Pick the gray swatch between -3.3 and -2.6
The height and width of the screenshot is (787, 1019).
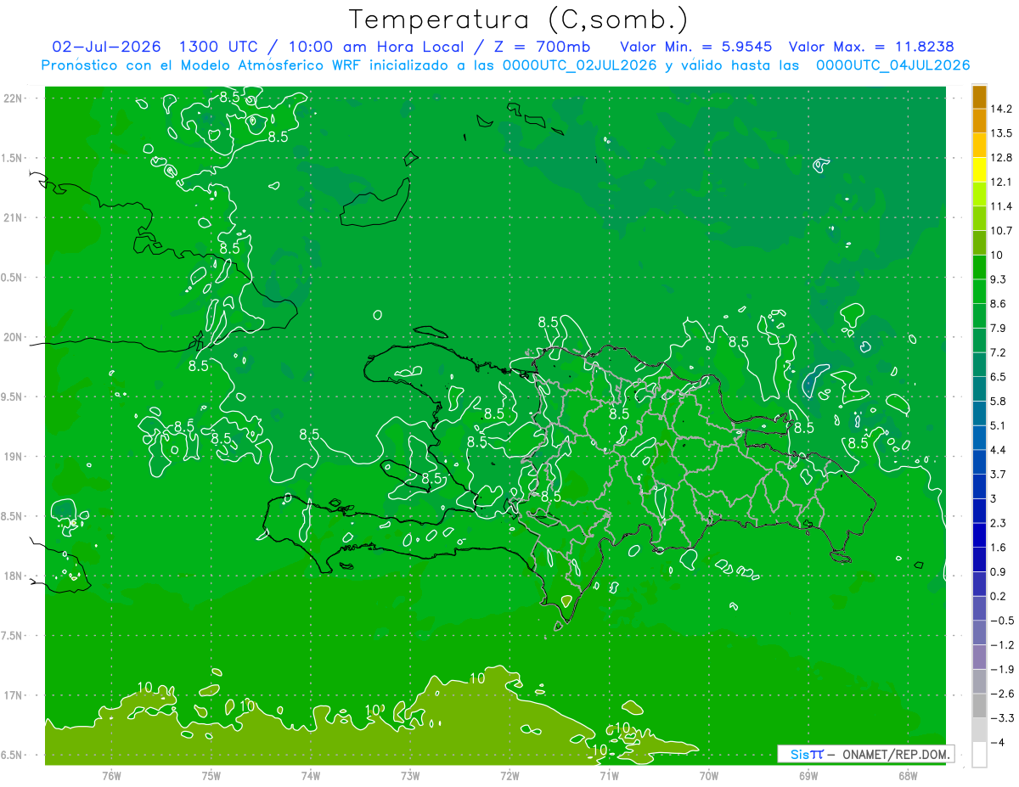pos(979,706)
